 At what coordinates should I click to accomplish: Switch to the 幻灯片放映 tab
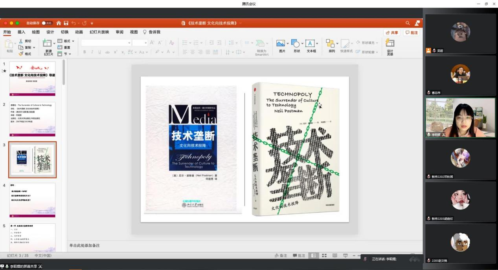(99, 32)
